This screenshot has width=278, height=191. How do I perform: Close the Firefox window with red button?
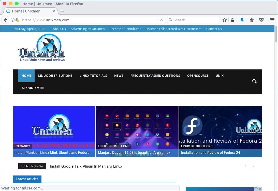pyautogui.click(x=5, y=4)
